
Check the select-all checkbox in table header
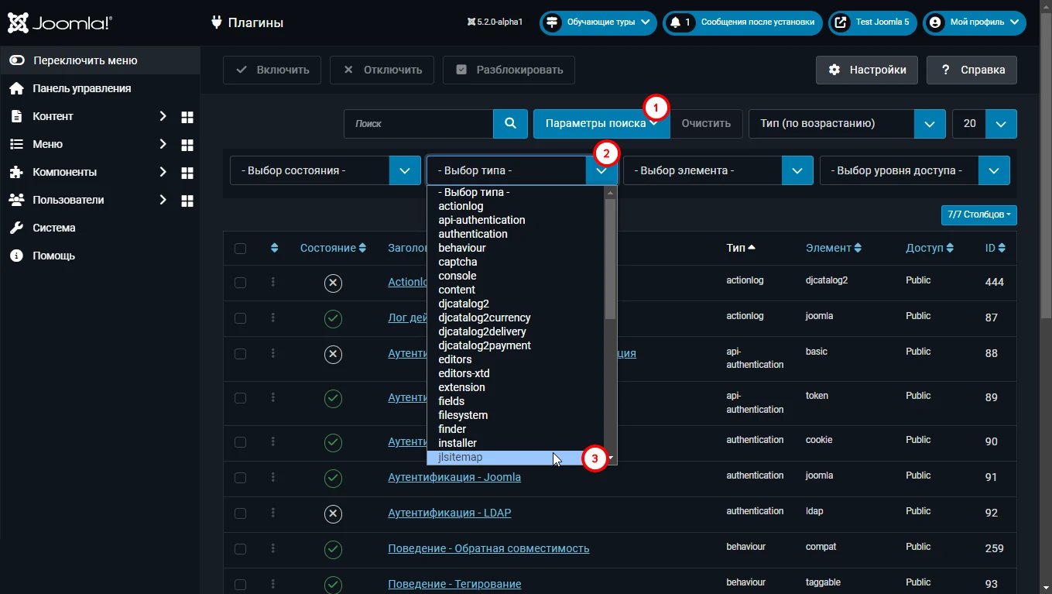(240, 249)
